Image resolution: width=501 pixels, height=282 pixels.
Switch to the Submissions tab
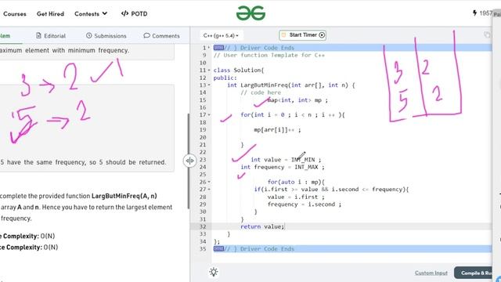pyautogui.click(x=106, y=36)
